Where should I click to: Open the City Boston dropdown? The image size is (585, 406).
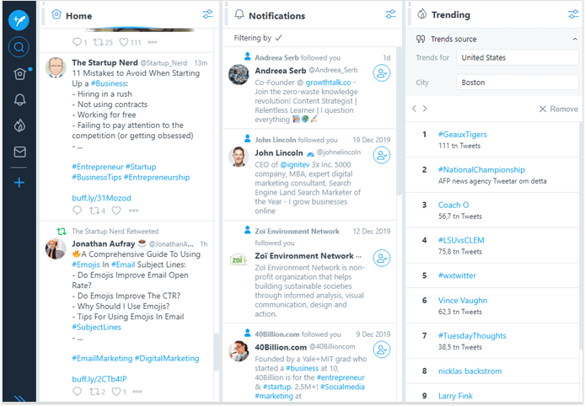coord(518,83)
